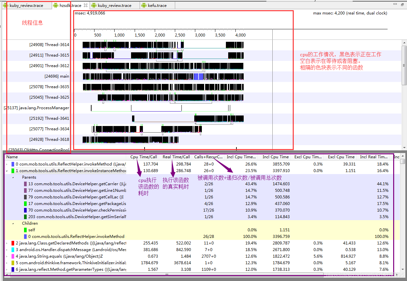The width and height of the screenshot is (407, 281).
Task: Expand row 3 Handler.dispatchMessage
Action: coord(7,249)
